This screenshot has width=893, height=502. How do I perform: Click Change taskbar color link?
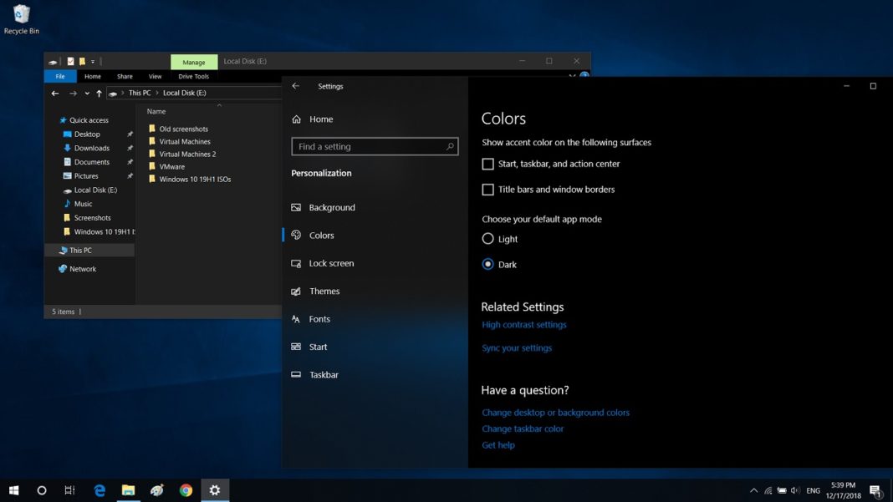523,428
